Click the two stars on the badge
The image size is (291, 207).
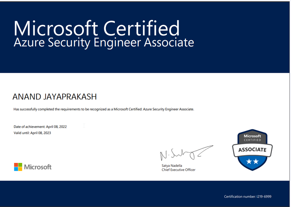(x=252, y=162)
